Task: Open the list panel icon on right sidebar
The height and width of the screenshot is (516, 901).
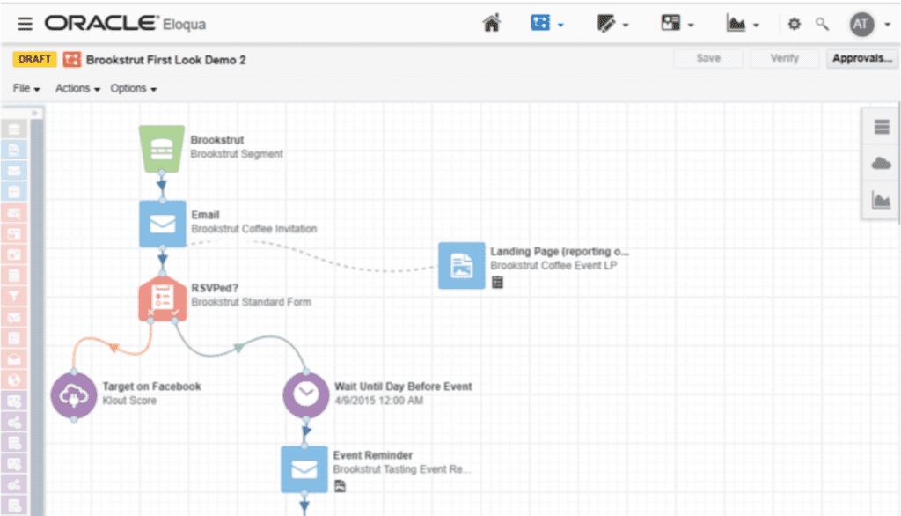Action: click(x=881, y=127)
